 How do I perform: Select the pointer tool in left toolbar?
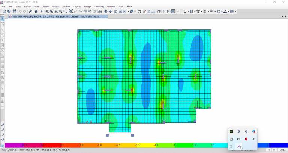[3, 19]
